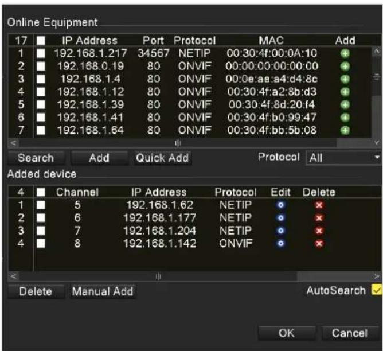
Task: Check the box for channel 8 ONVIF device
Action: (41, 243)
